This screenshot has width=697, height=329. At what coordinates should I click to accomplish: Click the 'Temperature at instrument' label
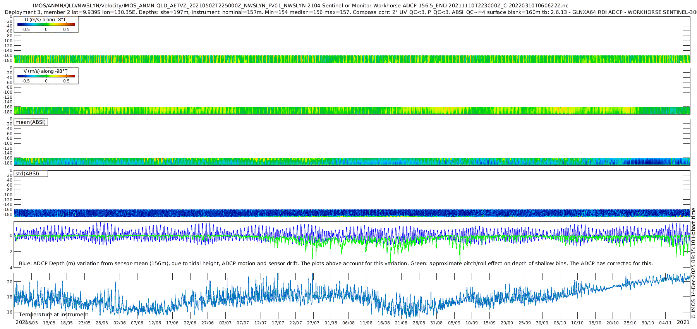(53, 315)
